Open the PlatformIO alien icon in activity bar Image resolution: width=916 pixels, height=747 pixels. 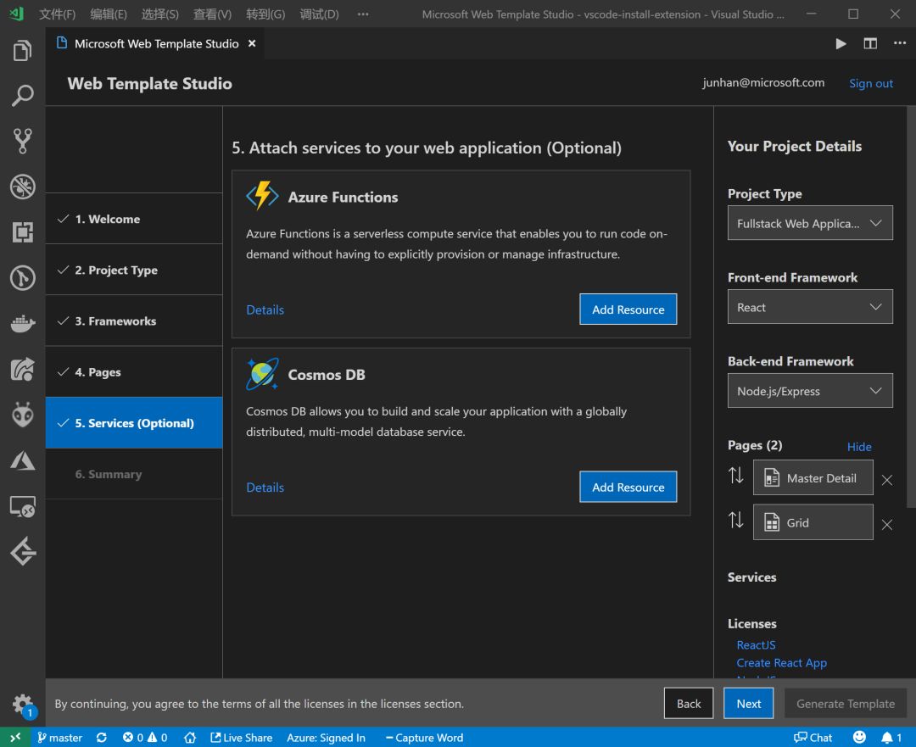point(22,415)
